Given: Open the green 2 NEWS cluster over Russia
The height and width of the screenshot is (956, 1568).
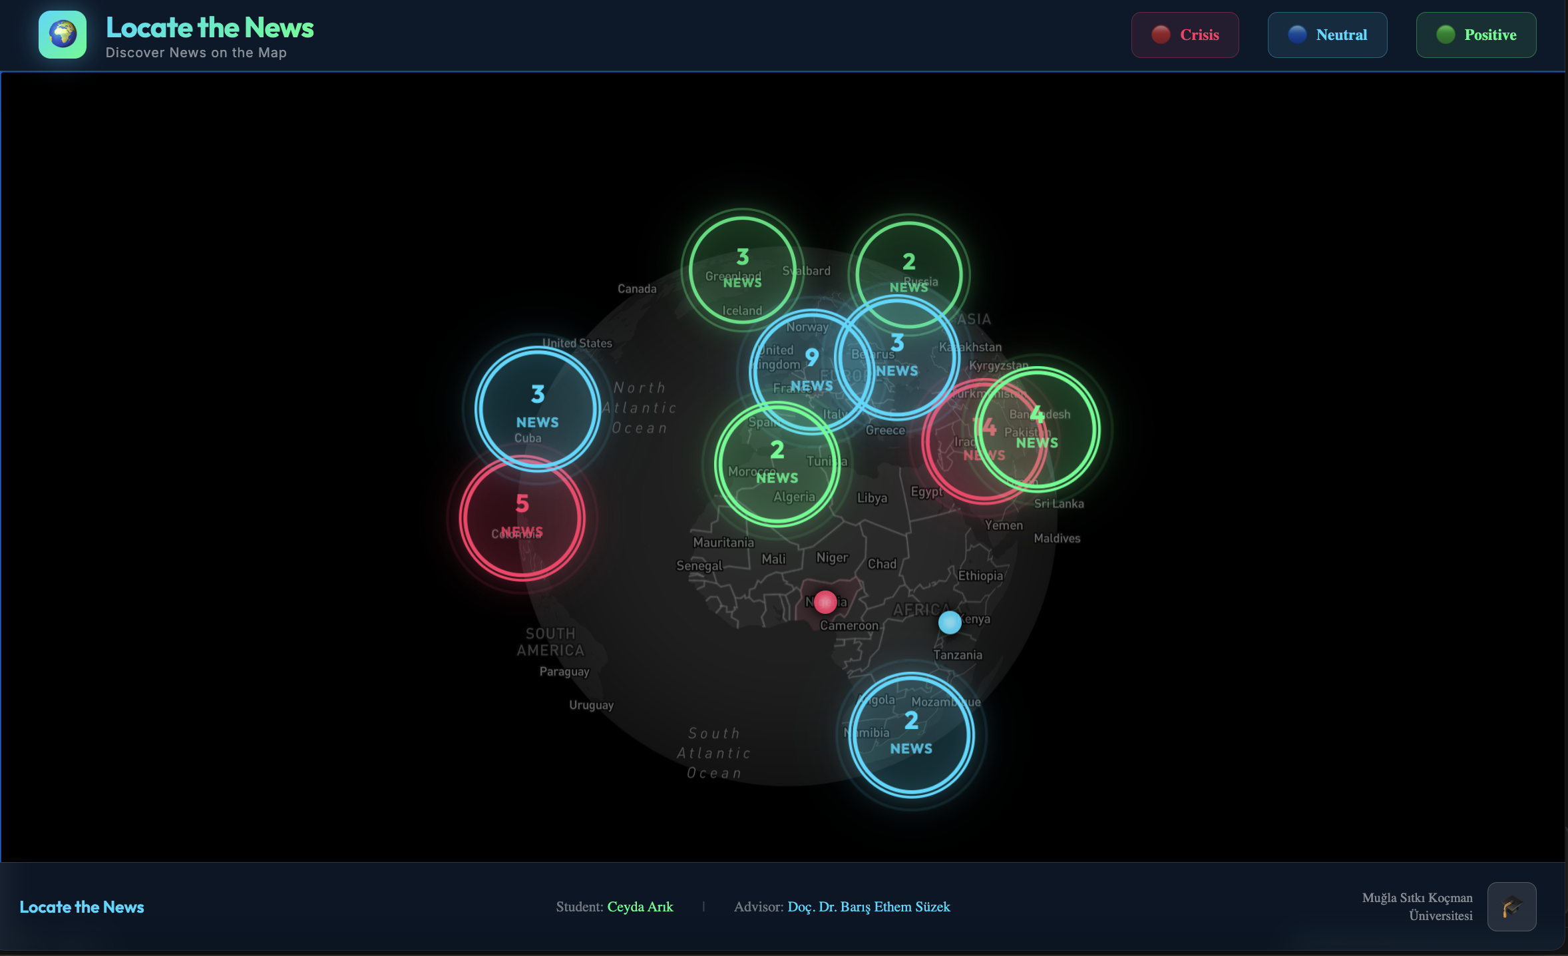Looking at the screenshot, I should coord(908,274).
